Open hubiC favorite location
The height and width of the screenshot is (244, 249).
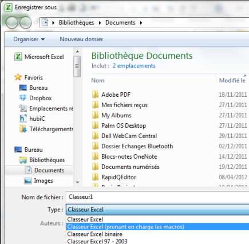click(x=37, y=119)
